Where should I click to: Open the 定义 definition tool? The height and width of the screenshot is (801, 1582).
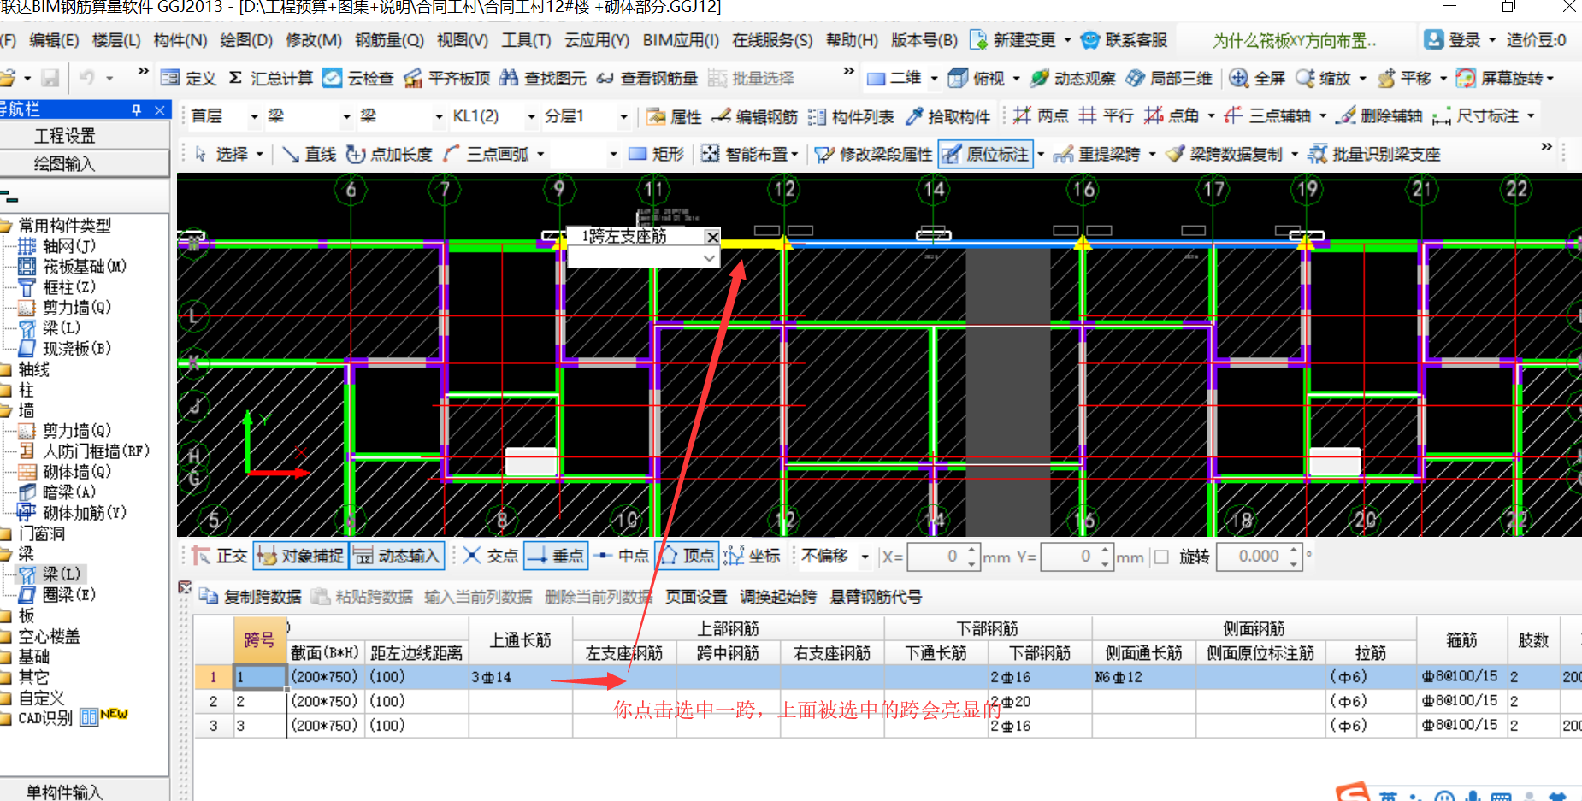188,78
